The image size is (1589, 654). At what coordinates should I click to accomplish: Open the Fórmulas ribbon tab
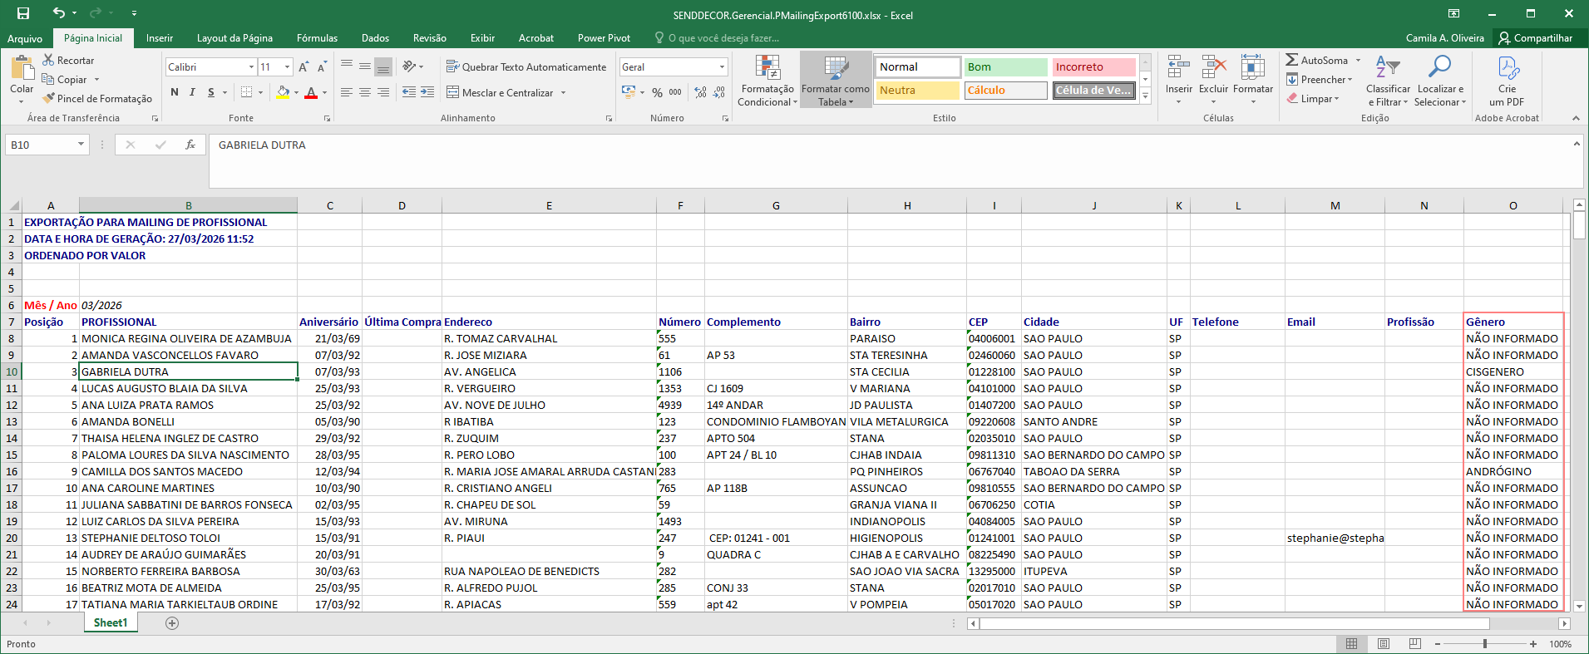[x=317, y=38]
